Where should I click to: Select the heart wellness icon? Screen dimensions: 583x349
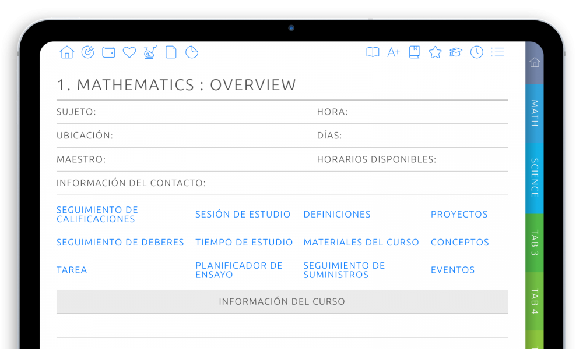(x=129, y=52)
